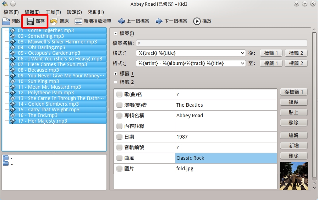Click the 檔案名稱 input field
The width and height of the screenshot is (318, 200).
click(221, 43)
